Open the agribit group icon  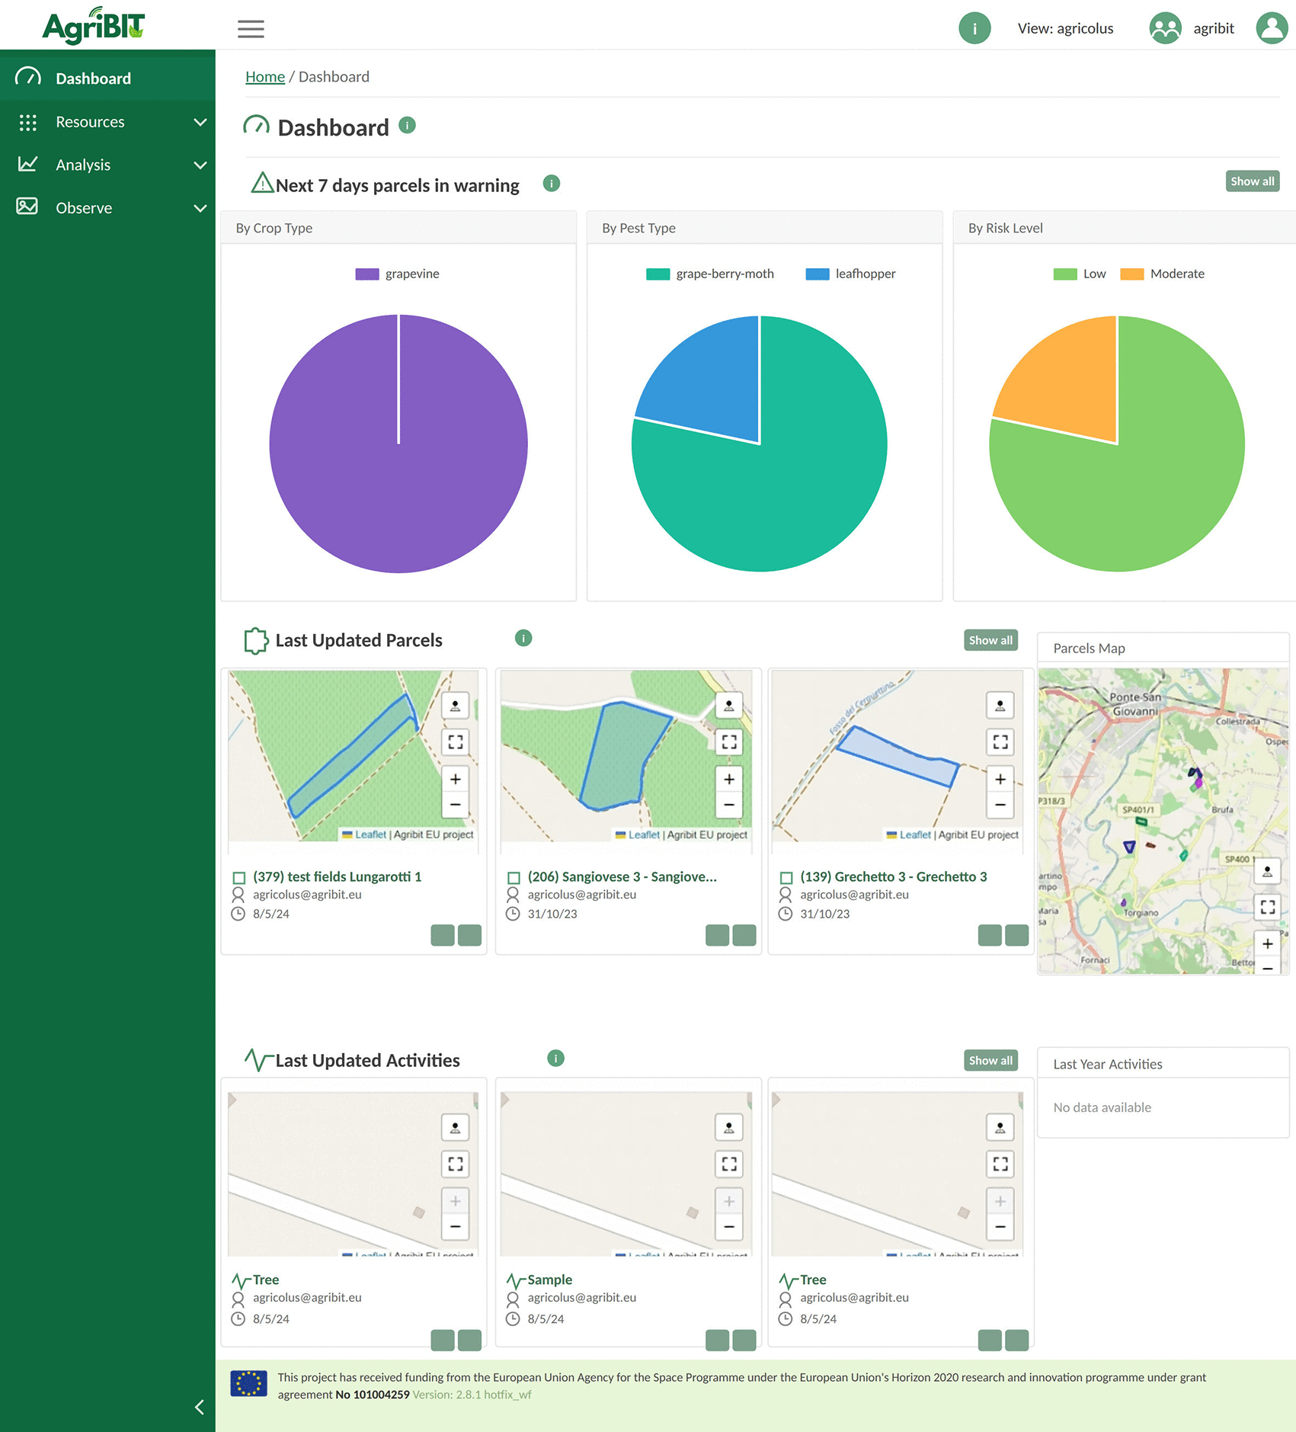pos(1164,29)
